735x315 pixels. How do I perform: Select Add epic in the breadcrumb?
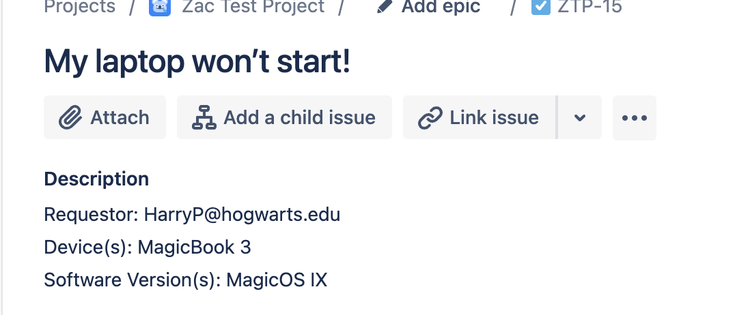(441, 7)
